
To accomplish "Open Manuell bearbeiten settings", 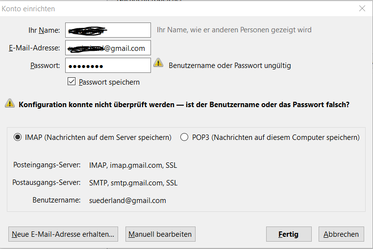I will tap(160, 234).
